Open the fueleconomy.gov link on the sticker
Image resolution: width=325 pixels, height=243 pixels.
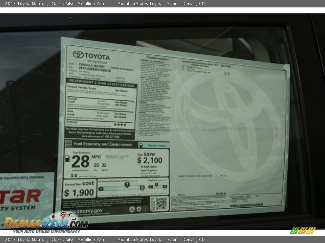pyautogui.click(x=82, y=211)
